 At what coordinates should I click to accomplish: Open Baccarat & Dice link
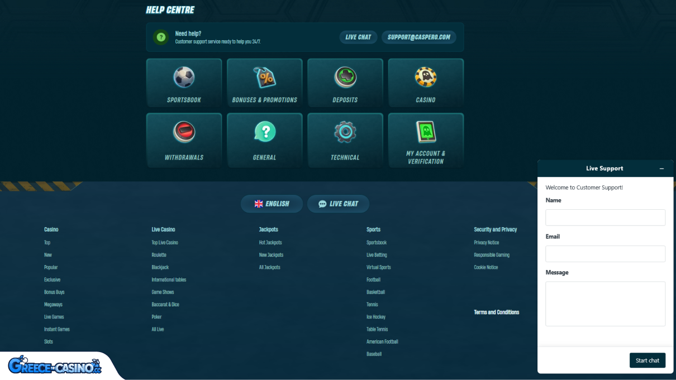165,305
